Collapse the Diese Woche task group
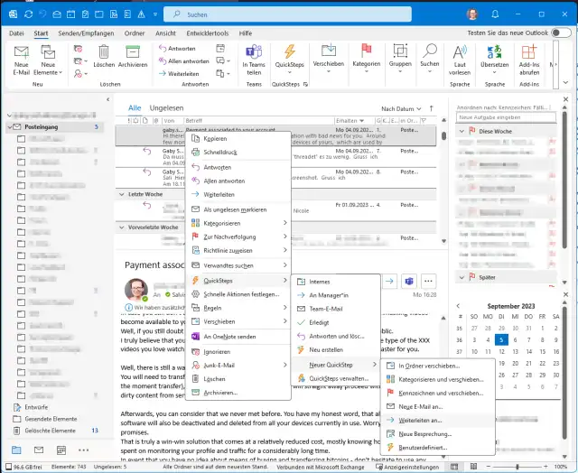 click(x=461, y=131)
